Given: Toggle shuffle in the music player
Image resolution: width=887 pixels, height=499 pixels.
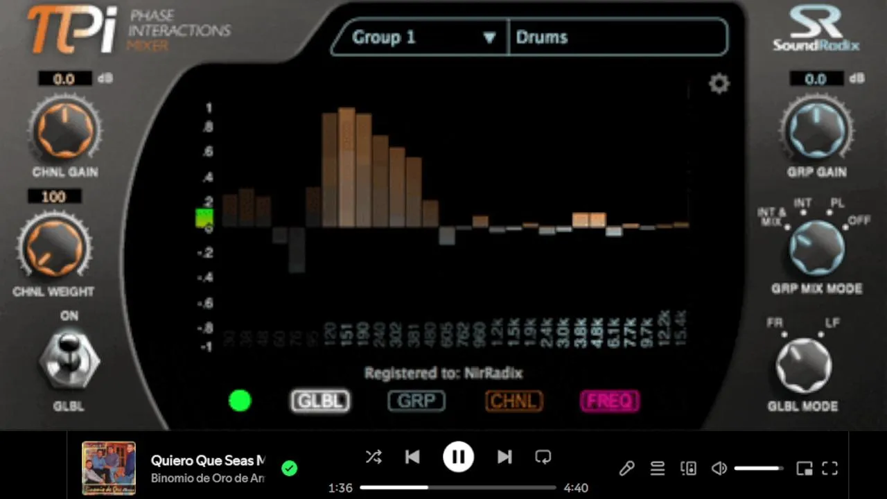Looking at the screenshot, I should pos(374,457).
